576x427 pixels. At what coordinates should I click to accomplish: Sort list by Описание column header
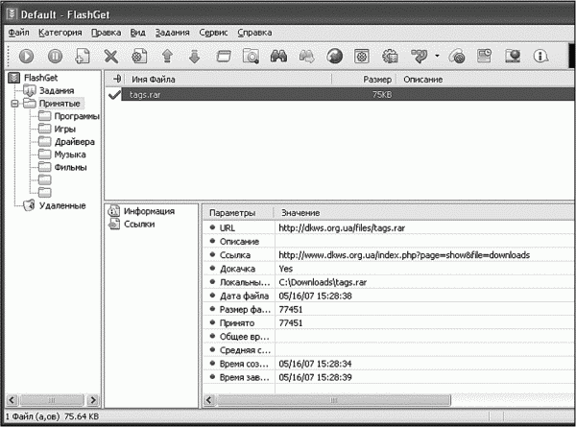coord(485,80)
